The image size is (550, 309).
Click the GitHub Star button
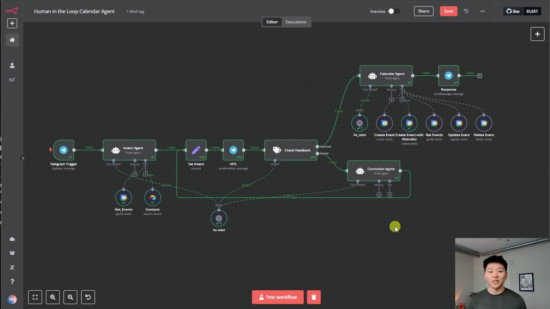[x=513, y=11]
